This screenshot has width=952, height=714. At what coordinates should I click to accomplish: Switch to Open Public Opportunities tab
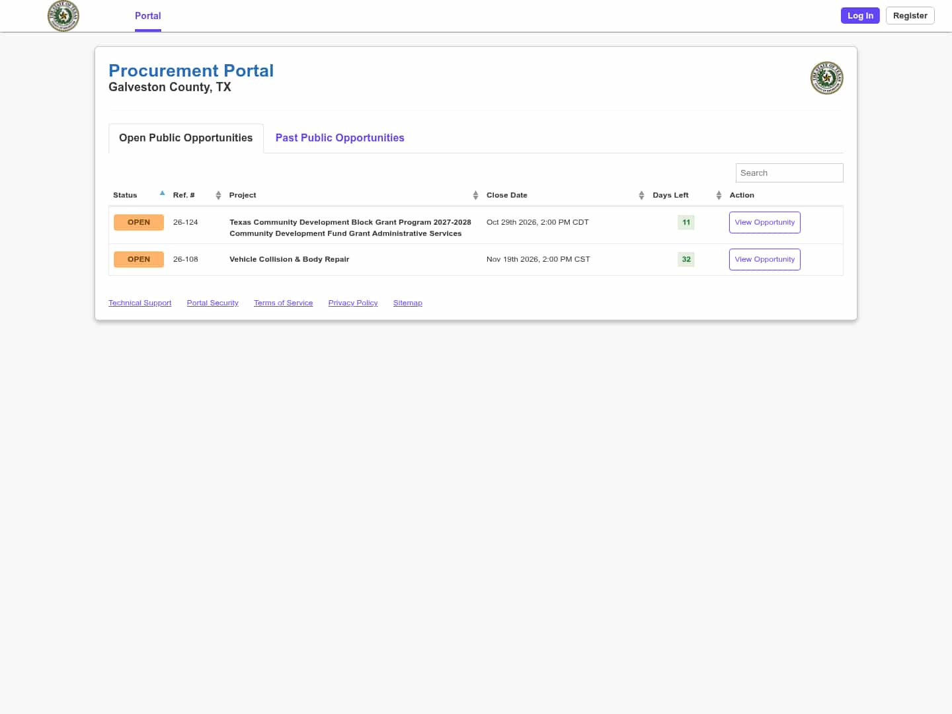pyautogui.click(x=186, y=138)
